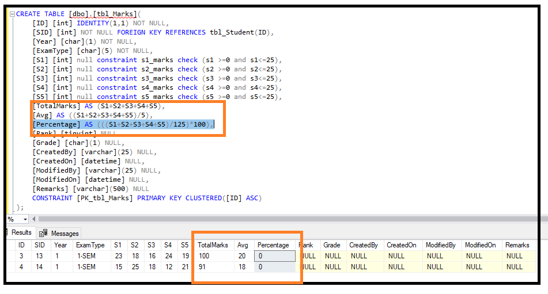Click the [TotalMarks] computed column line
Image resolution: width=548 pixels, height=294 pixels.
coord(99,106)
